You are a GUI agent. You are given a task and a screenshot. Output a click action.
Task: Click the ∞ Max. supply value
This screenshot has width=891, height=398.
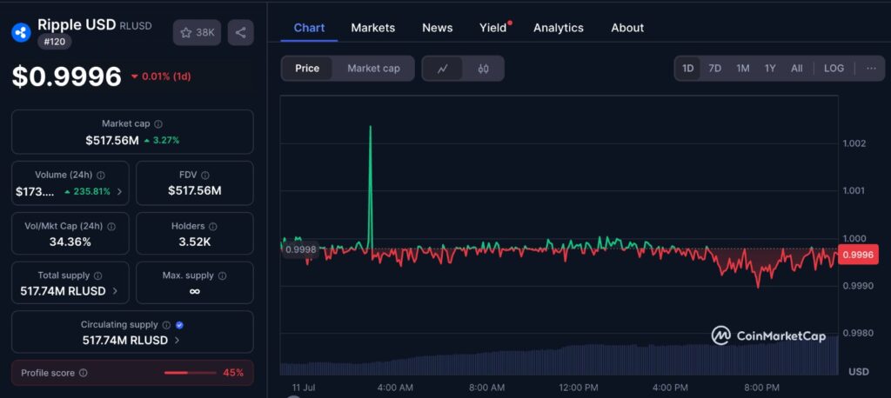click(194, 291)
